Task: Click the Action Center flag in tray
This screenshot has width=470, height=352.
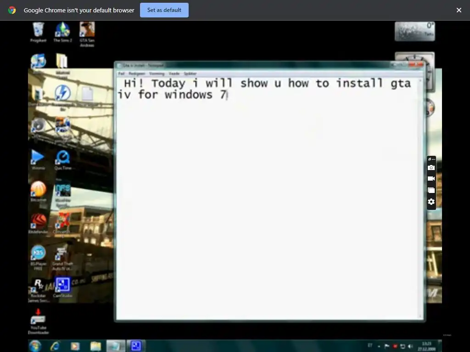Action: point(387,346)
